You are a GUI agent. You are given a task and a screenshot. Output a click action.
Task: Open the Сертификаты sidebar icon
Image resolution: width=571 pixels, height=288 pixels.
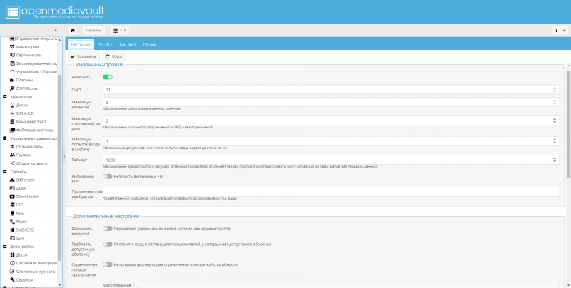(x=12, y=56)
